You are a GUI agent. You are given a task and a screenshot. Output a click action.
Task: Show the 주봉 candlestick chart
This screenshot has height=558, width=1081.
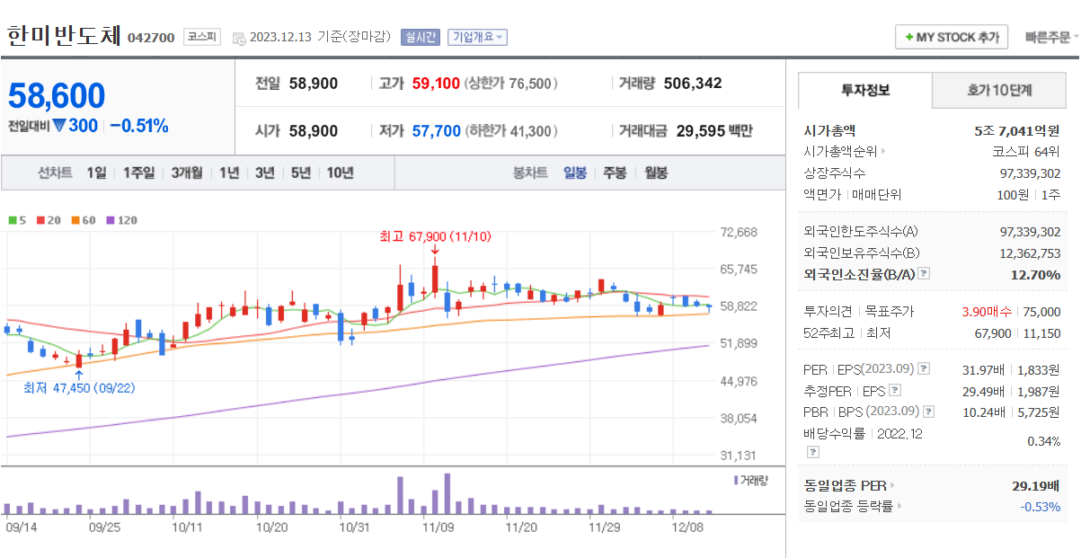615,173
